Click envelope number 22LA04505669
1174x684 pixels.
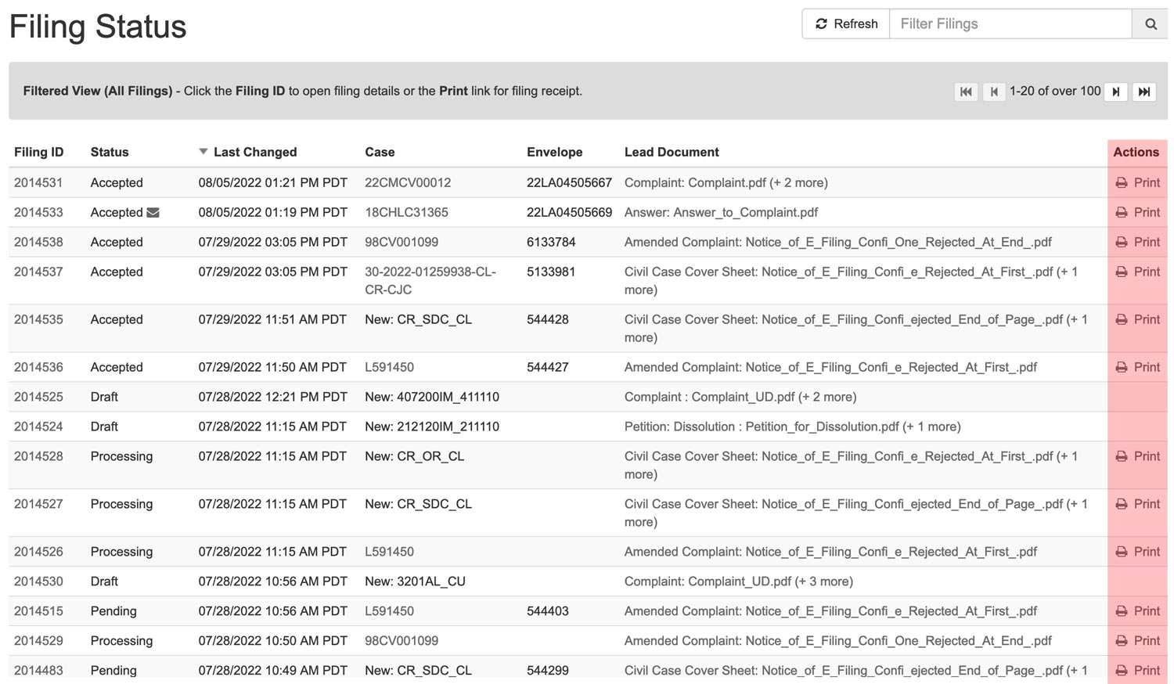569,212
